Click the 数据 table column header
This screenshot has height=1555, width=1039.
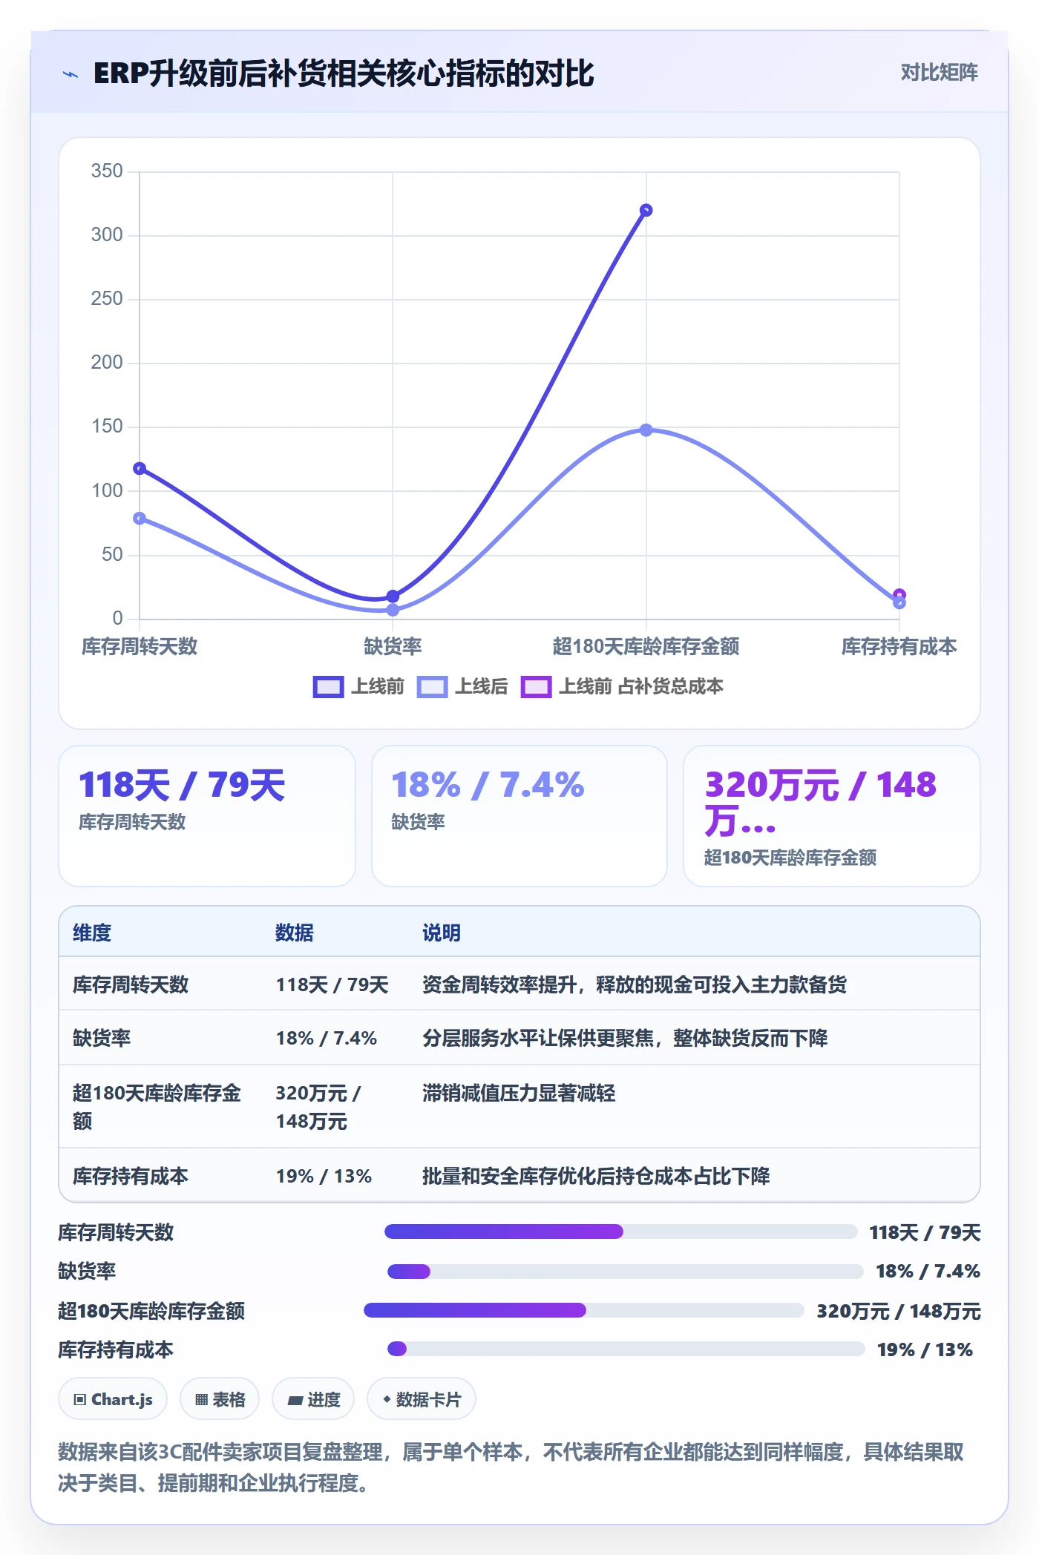point(295,933)
